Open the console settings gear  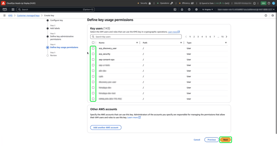(x=196, y=10)
